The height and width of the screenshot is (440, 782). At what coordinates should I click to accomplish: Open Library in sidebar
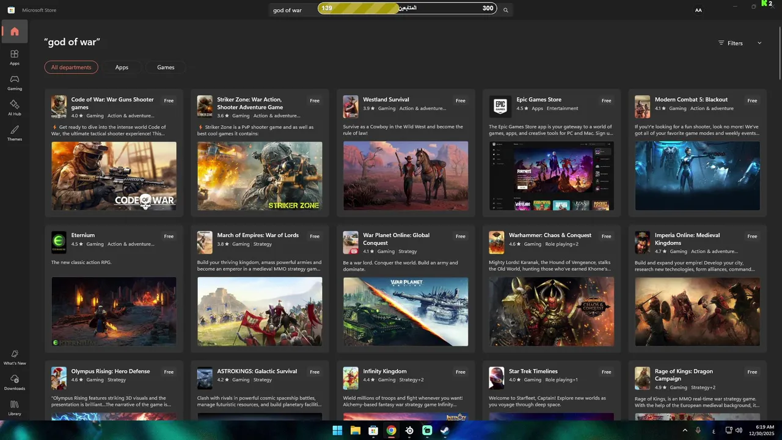[15, 408]
